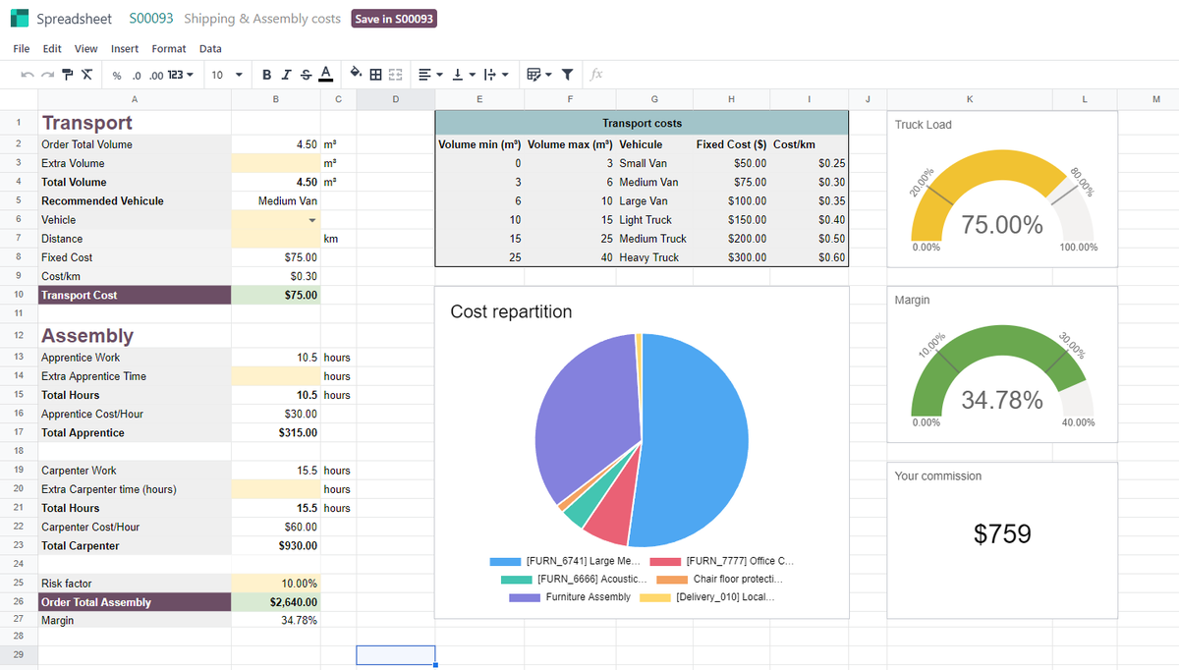The width and height of the screenshot is (1179, 670).
Task: Click the Truck Load gauge chart
Action: click(1002, 189)
